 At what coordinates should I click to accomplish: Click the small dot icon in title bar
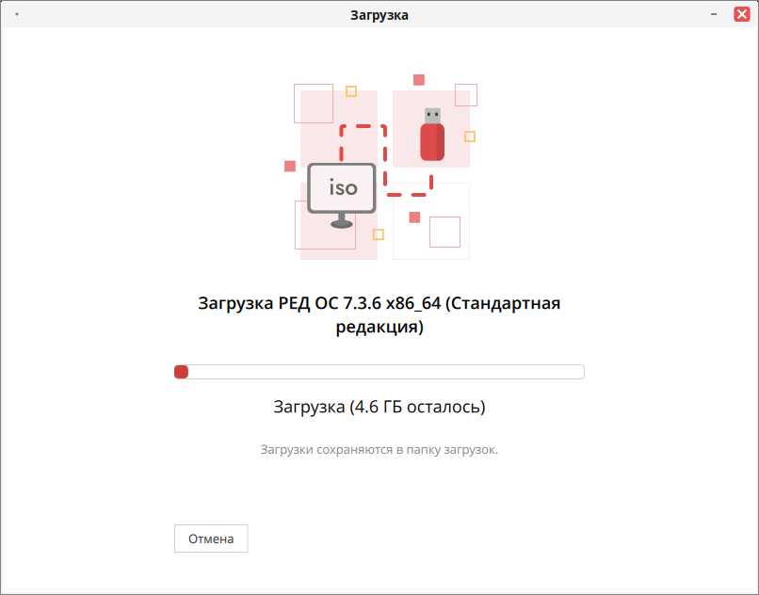pos(17,14)
